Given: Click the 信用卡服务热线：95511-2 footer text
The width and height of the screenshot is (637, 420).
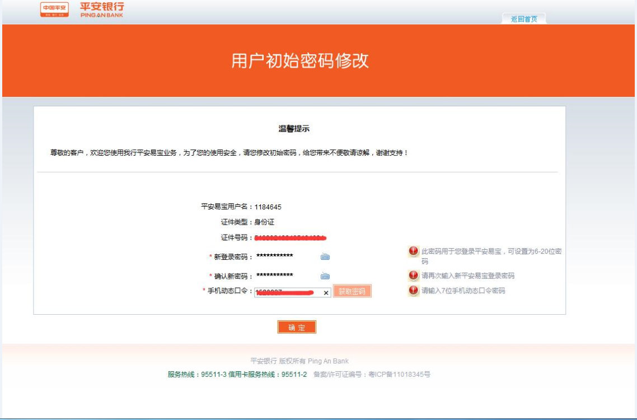Looking at the screenshot, I should [268, 375].
